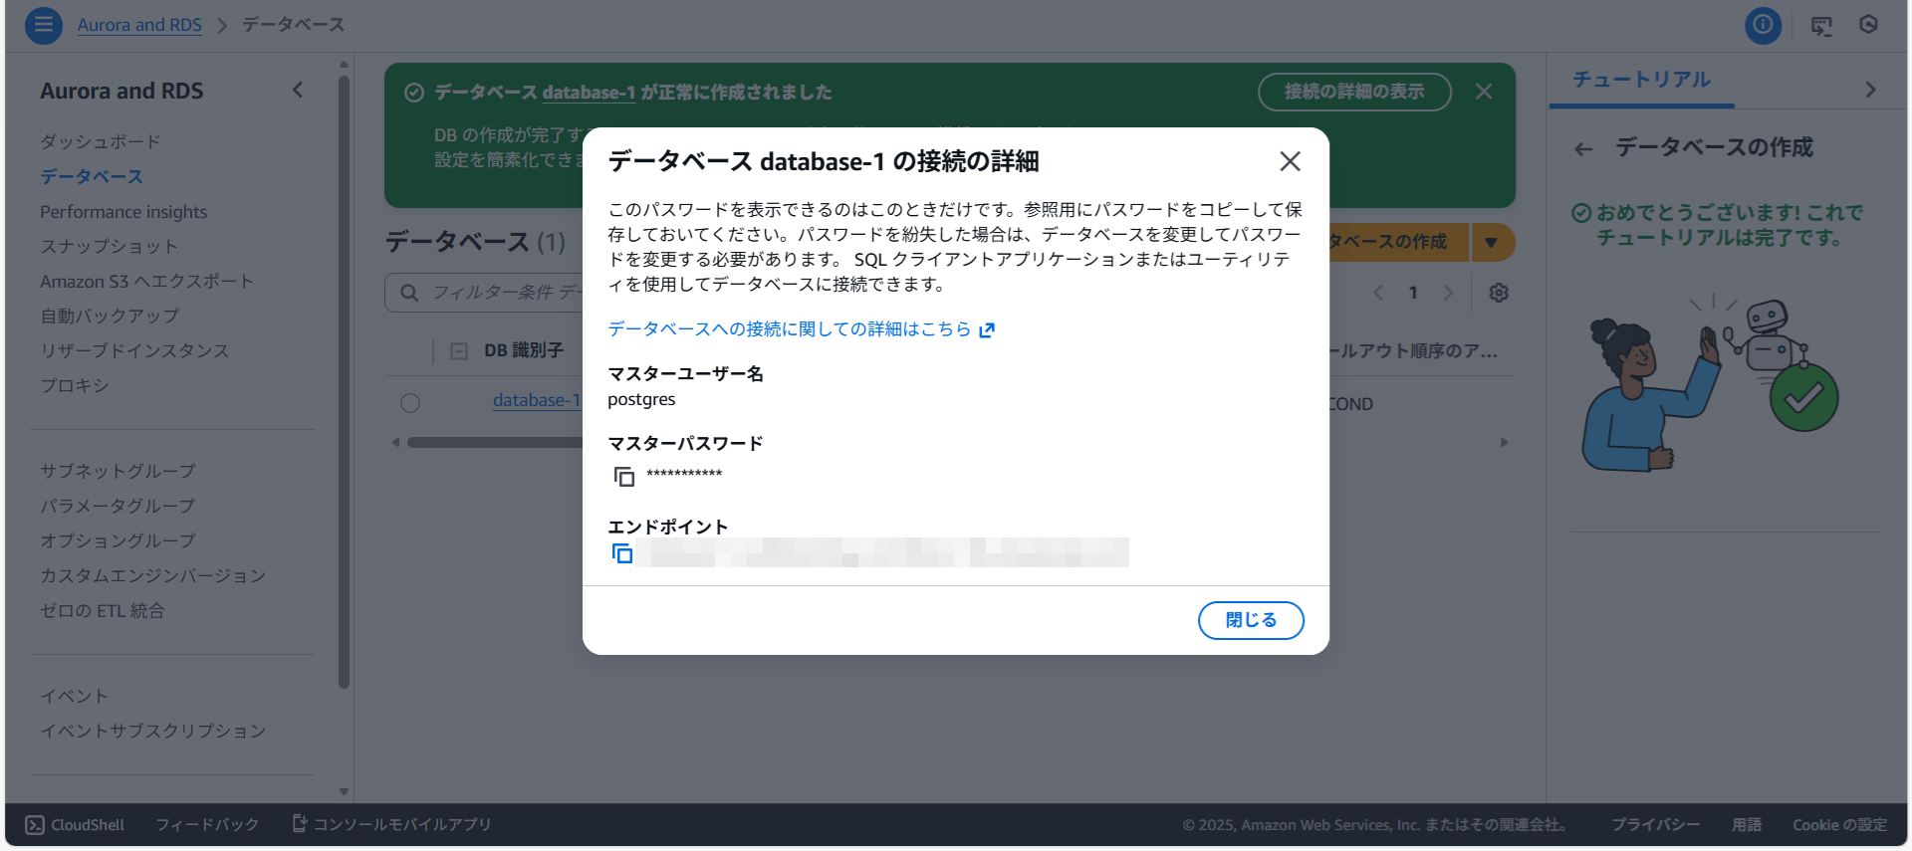Image resolution: width=1912 pixels, height=851 pixels.
Task: Expand the create database dropdown arrow
Action: (1491, 242)
